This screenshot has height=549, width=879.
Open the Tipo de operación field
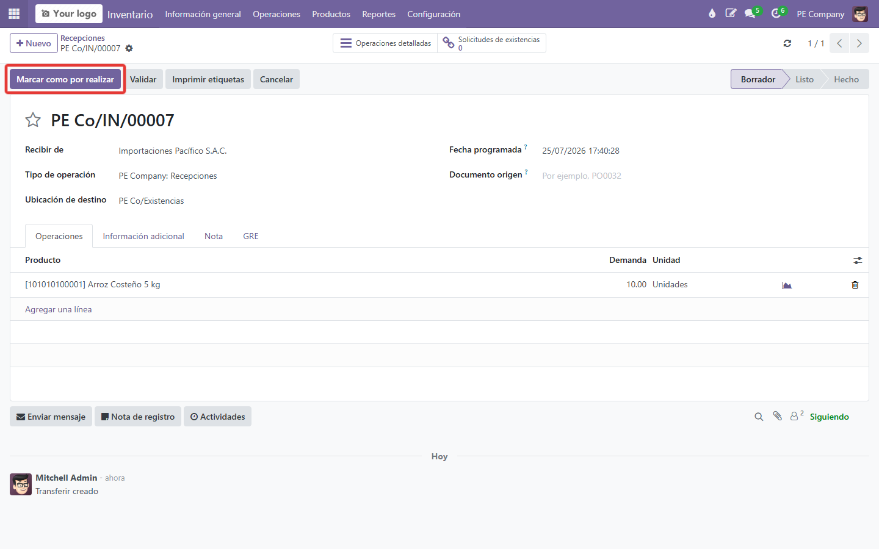[275, 176]
